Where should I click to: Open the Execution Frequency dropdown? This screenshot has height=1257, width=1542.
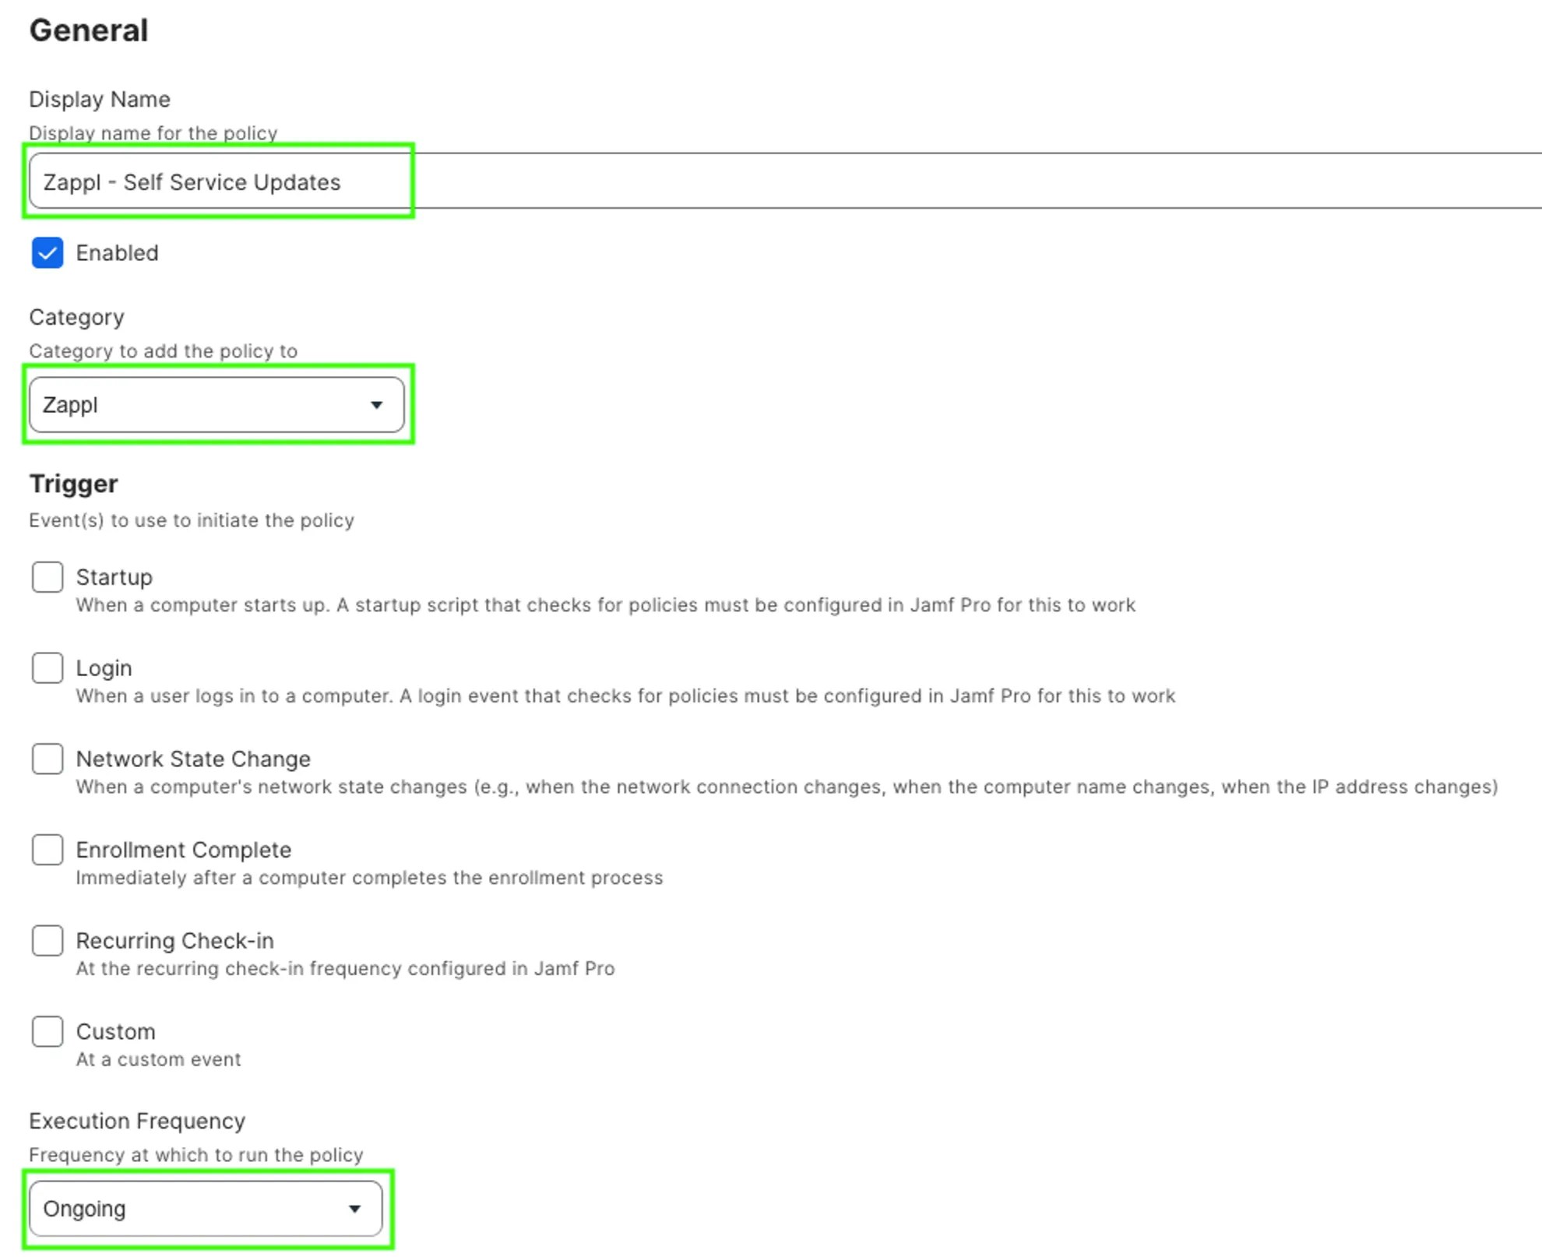click(x=205, y=1209)
